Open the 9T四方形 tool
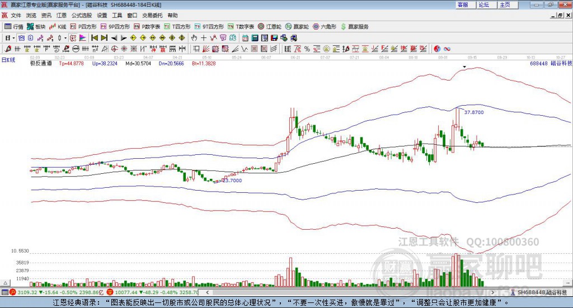Viewport: 573px width, 308px height. pos(209,27)
